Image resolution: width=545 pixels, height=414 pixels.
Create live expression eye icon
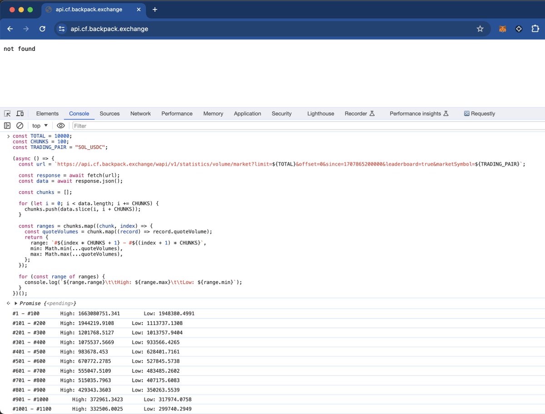(x=61, y=126)
